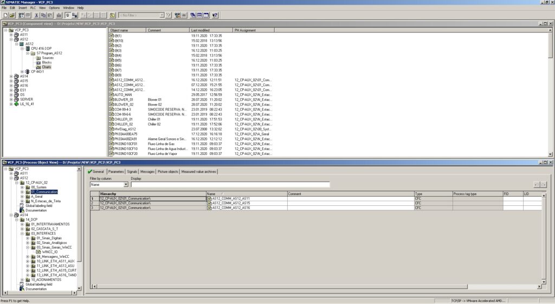Click the New project toolbar icon
The height and width of the screenshot is (304, 555).
coord(5,15)
